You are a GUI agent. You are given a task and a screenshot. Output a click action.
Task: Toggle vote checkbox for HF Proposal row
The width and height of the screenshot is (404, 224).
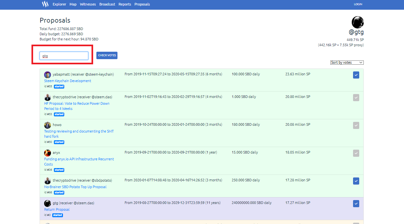[x=356, y=98]
